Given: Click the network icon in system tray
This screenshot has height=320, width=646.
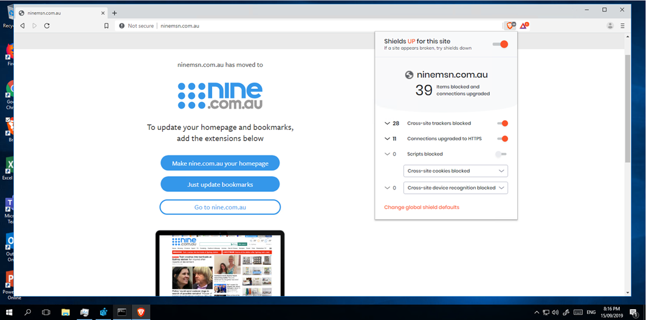Looking at the screenshot, I should click(x=546, y=312).
